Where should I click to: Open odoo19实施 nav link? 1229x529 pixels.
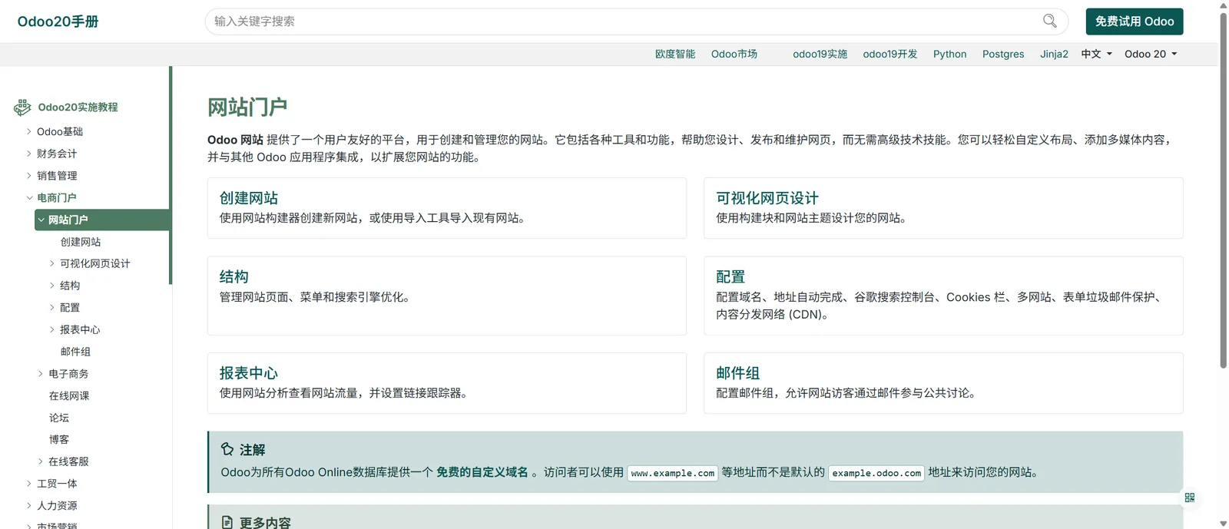coord(820,54)
